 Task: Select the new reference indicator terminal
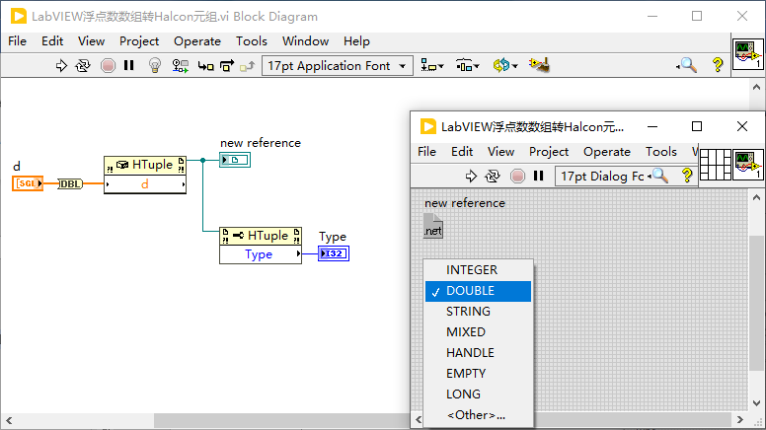point(235,160)
